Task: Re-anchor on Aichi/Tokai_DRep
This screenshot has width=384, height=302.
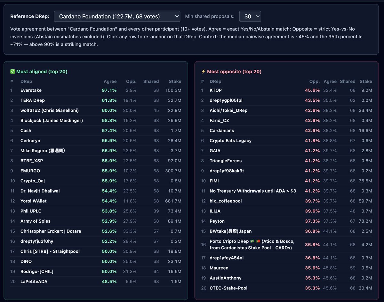Action: point(286,110)
